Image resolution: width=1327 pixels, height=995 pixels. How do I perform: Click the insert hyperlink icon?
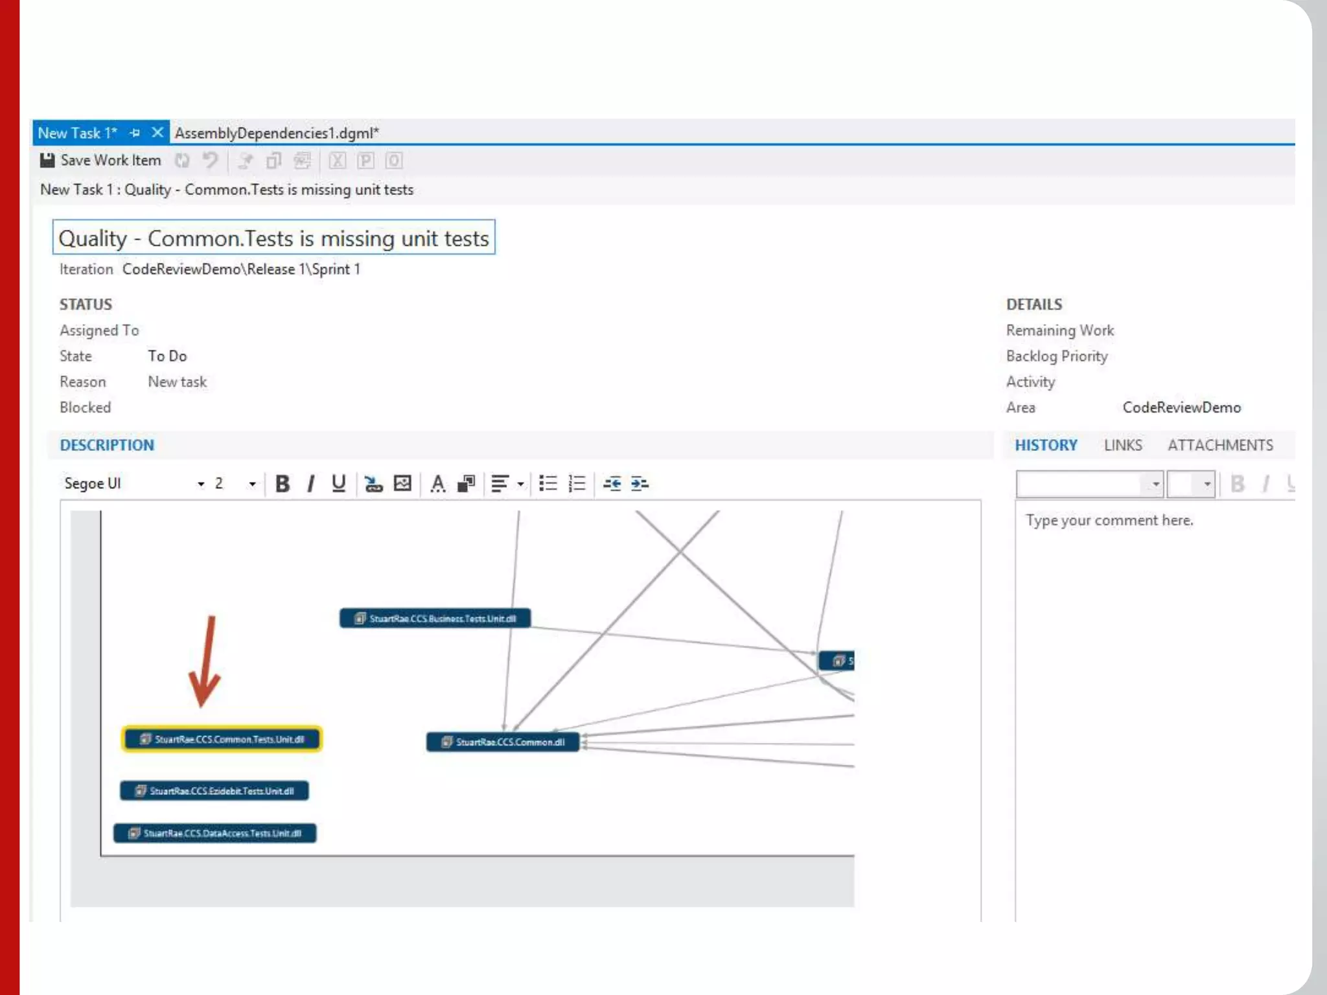[x=373, y=484]
